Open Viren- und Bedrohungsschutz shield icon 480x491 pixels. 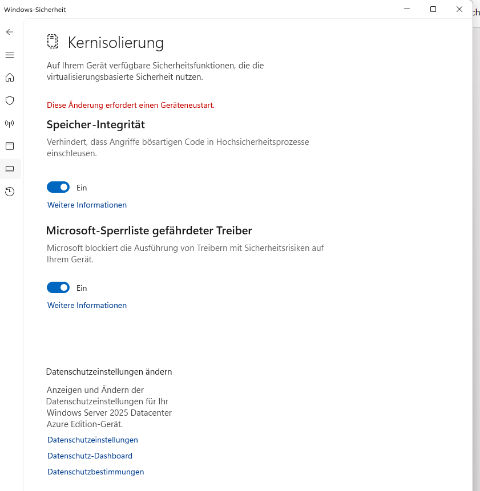[x=9, y=100]
